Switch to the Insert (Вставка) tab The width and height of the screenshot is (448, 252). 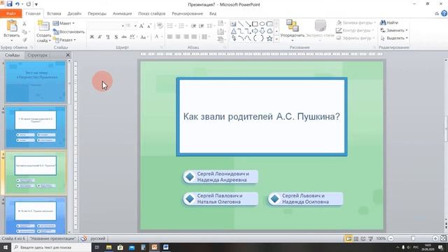54,13
